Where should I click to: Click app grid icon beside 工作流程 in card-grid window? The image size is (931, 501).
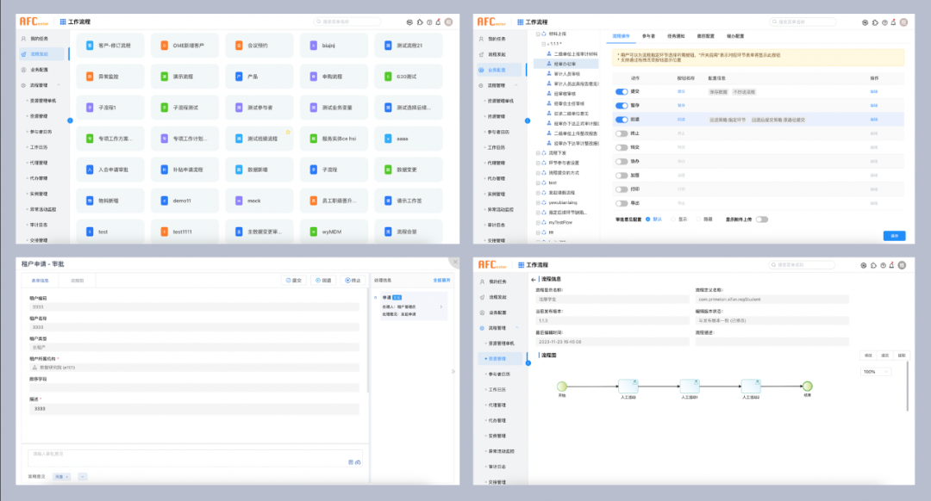(63, 22)
